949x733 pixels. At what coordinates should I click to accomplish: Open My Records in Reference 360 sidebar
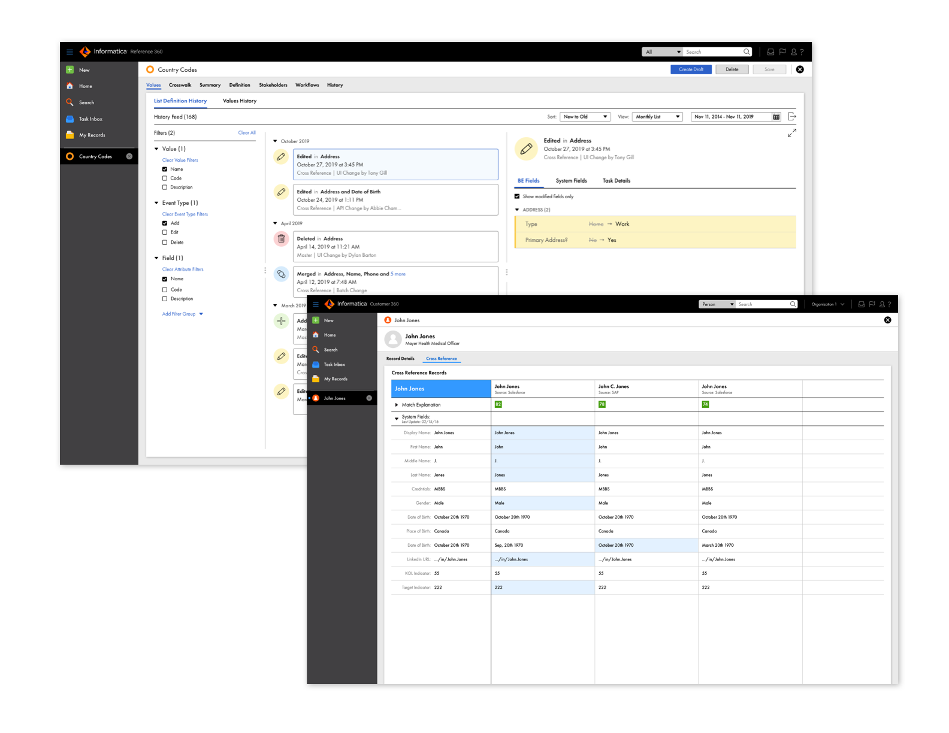coord(92,135)
